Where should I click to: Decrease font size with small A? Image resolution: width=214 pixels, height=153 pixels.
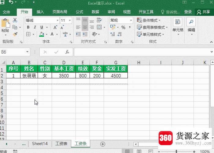[x=62, y=27]
